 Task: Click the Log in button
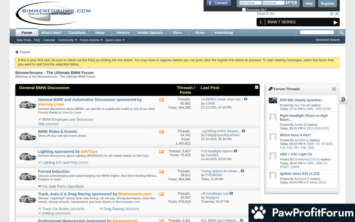(291, 3)
